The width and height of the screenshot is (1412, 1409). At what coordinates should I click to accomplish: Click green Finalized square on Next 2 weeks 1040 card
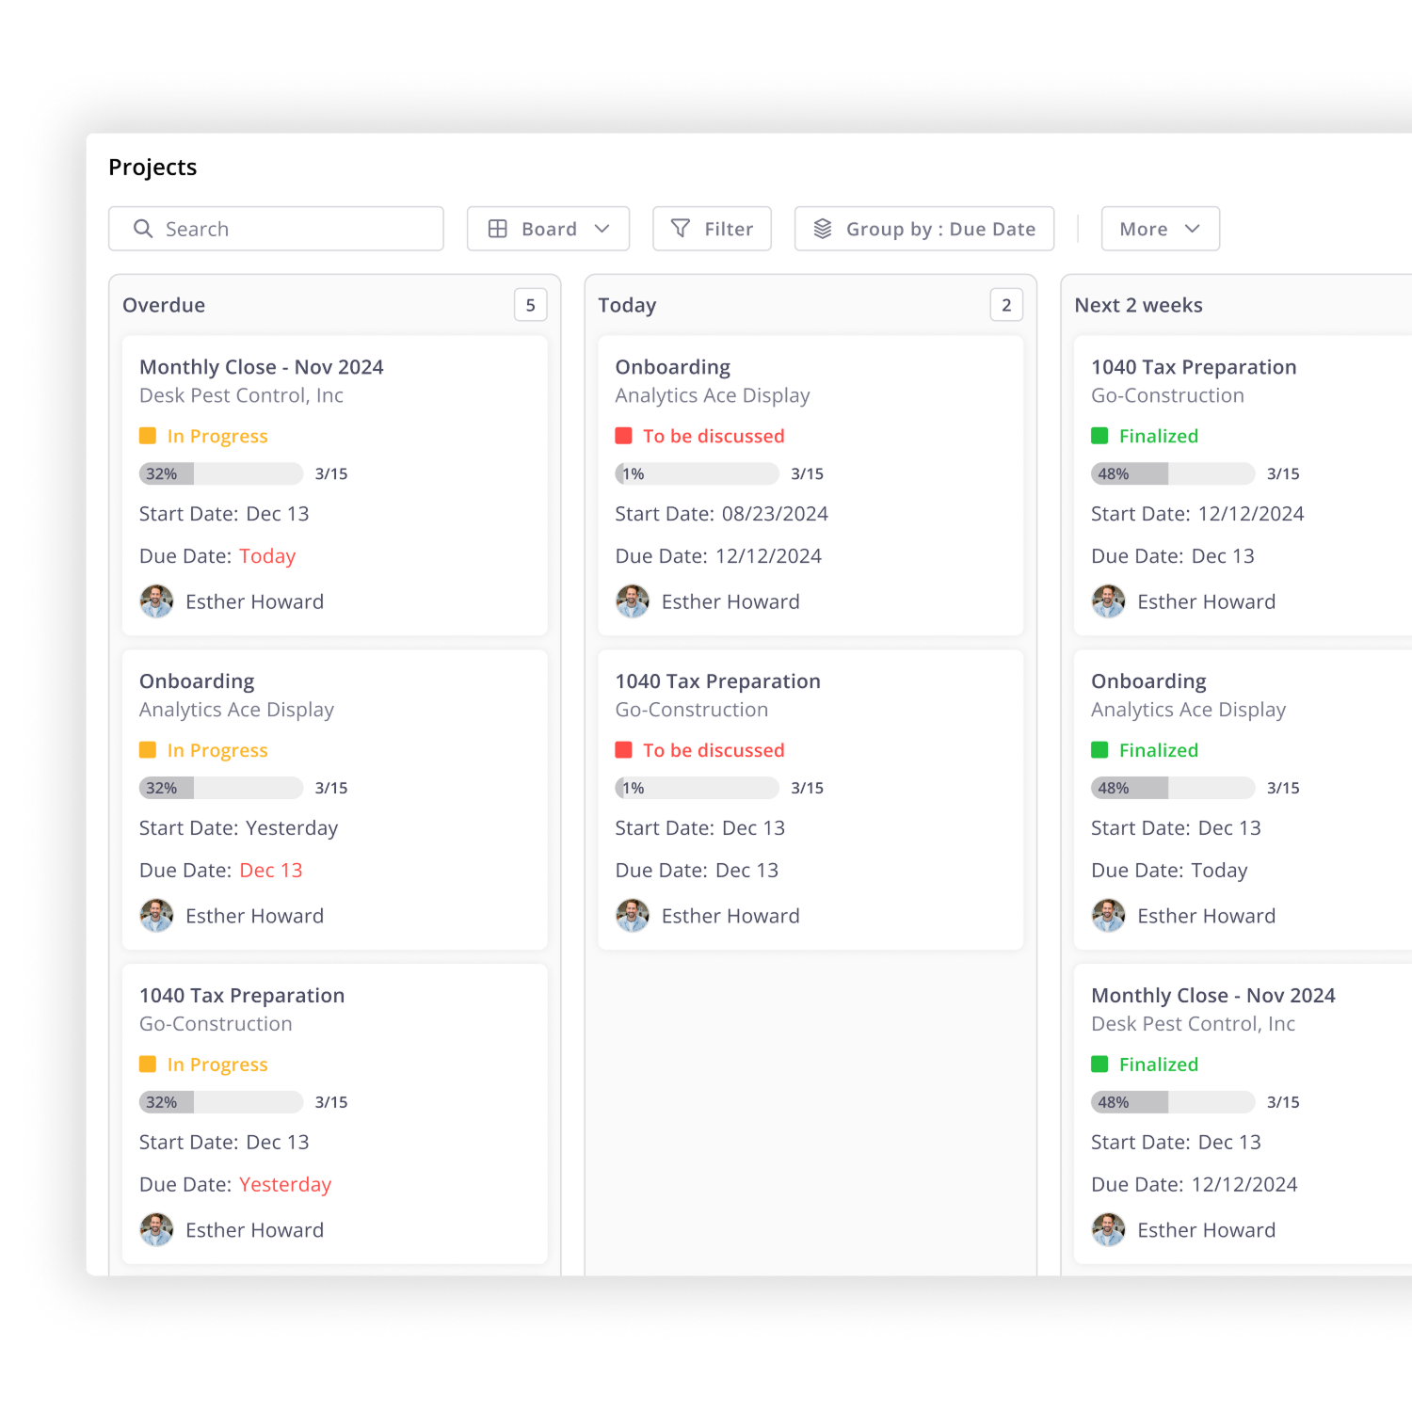[x=1099, y=436]
